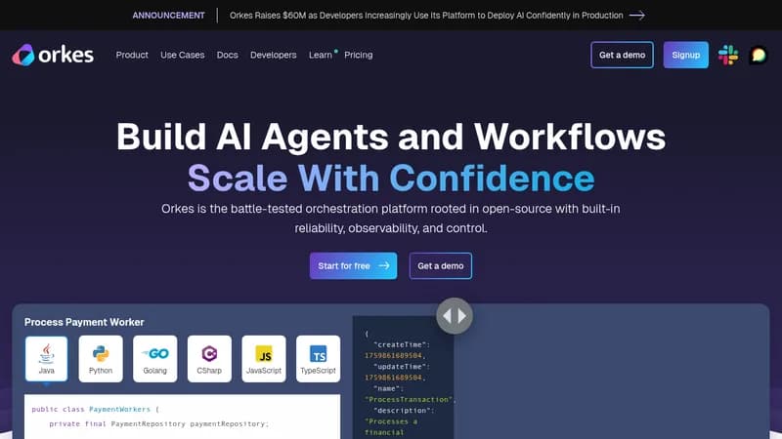782x439 pixels.
Task: Go to Docs page
Action: 228,55
